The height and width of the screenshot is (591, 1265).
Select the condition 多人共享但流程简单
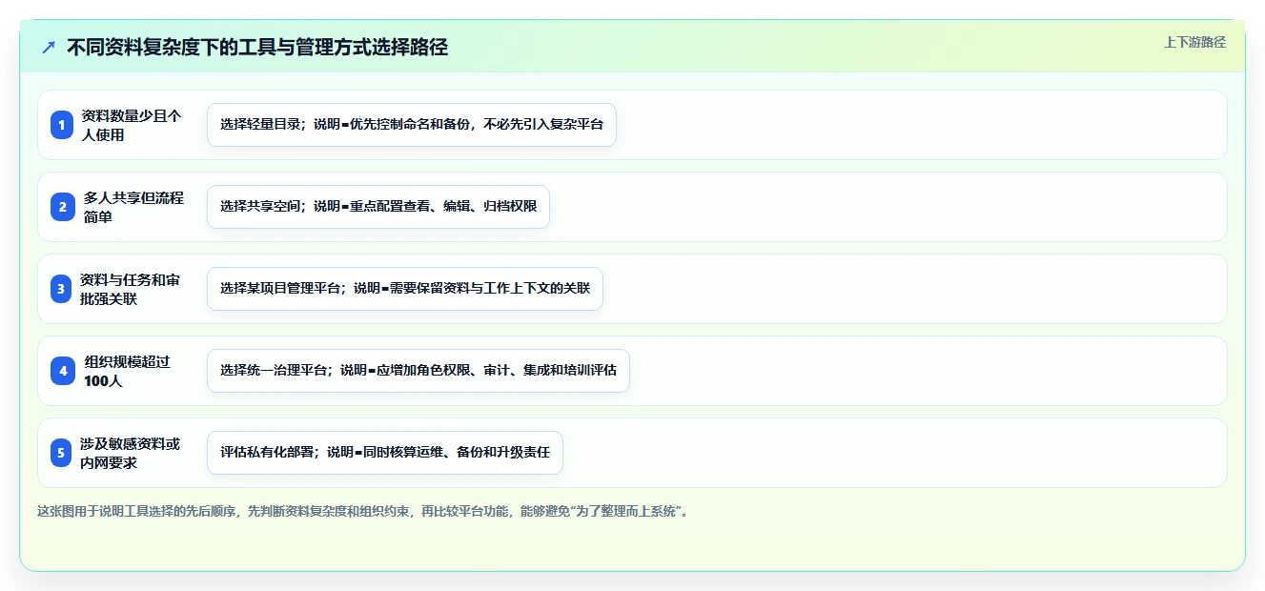click(133, 207)
